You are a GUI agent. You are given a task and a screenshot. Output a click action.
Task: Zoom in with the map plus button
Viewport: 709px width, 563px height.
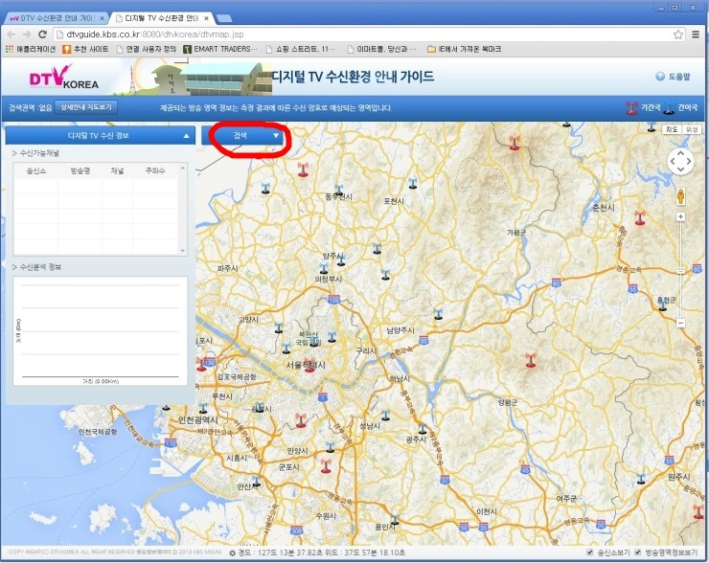coord(680,217)
